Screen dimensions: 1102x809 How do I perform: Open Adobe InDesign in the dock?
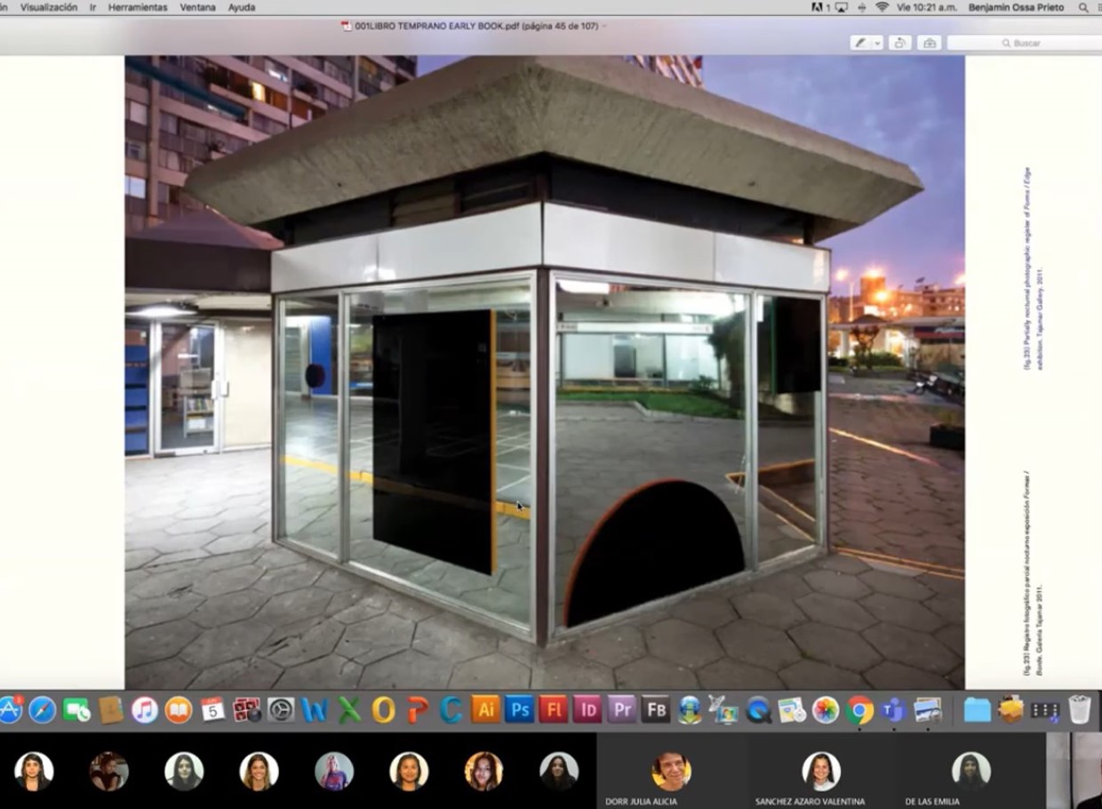click(587, 709)
